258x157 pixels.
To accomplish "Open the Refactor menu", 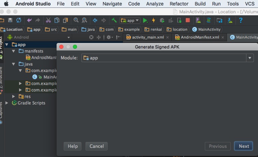I will [x=179, y=4].
